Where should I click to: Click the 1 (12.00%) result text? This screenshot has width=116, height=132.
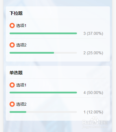coord(93,112)
